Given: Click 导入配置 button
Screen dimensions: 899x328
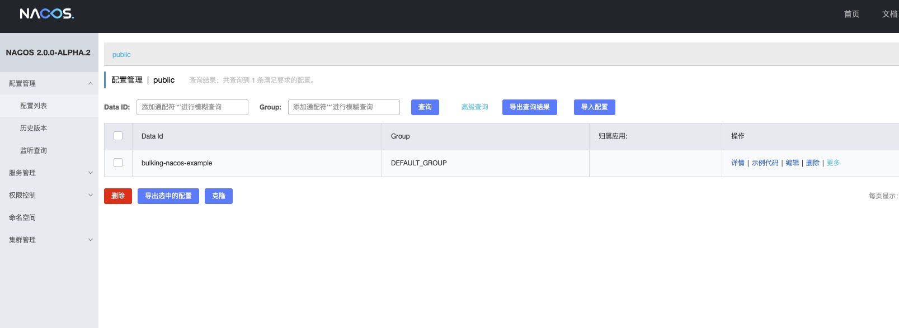Looking at the screenshot, I should coord(595,107).
